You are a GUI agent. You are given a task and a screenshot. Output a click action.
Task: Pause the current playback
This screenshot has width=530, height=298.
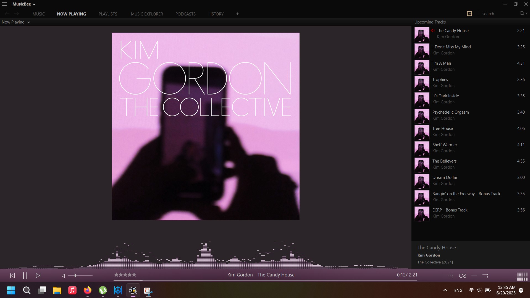25,276
